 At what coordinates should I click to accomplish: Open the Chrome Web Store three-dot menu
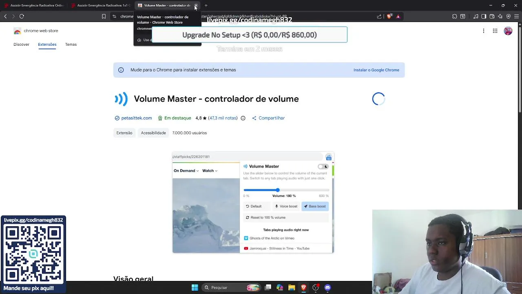click(484, 31)
